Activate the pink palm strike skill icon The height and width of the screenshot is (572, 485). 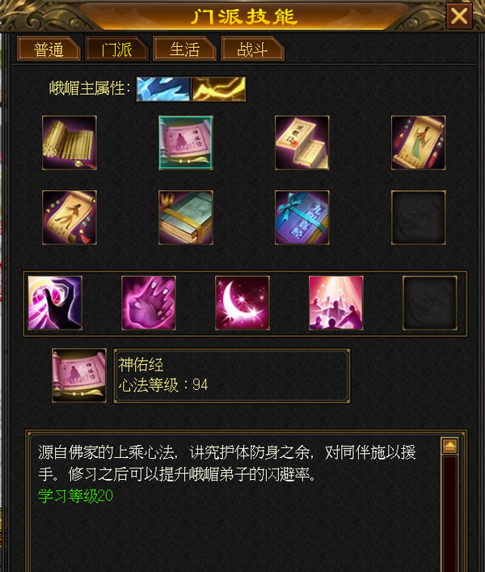pos(149,303)
